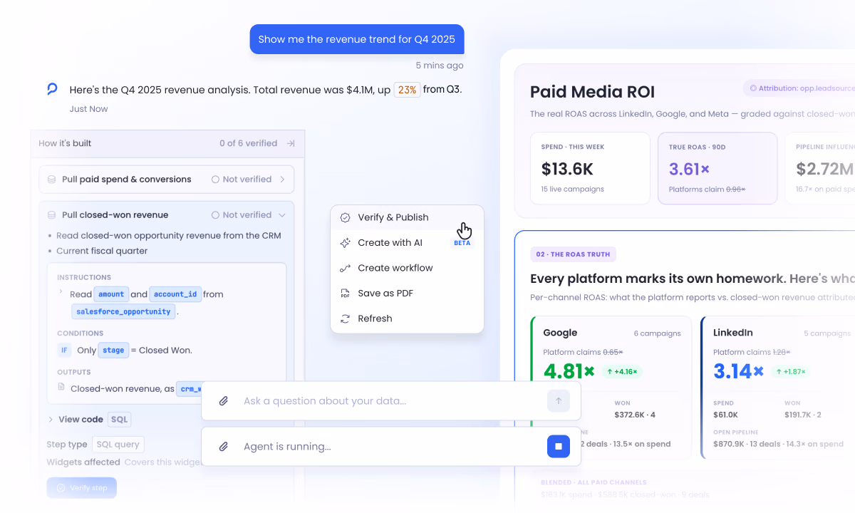Click the 15 live campaigns text
Screen dimensions: 855x513
[x=572, y=190]
